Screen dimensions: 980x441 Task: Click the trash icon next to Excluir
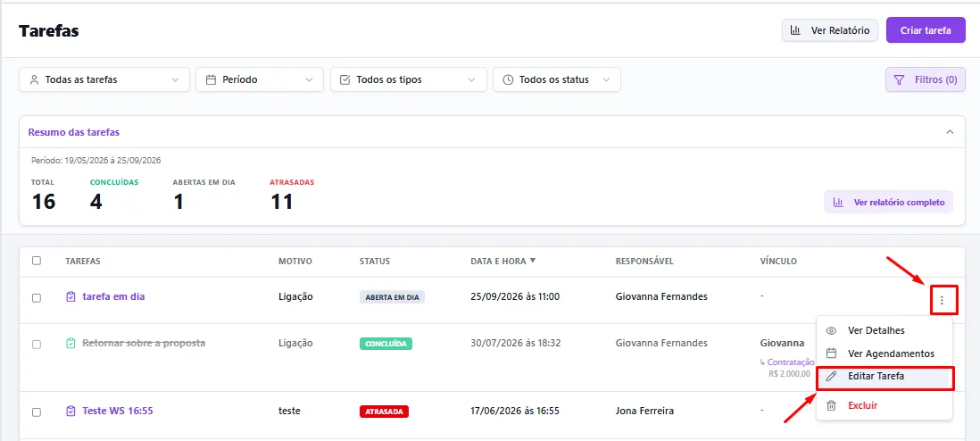click(831, 406)
